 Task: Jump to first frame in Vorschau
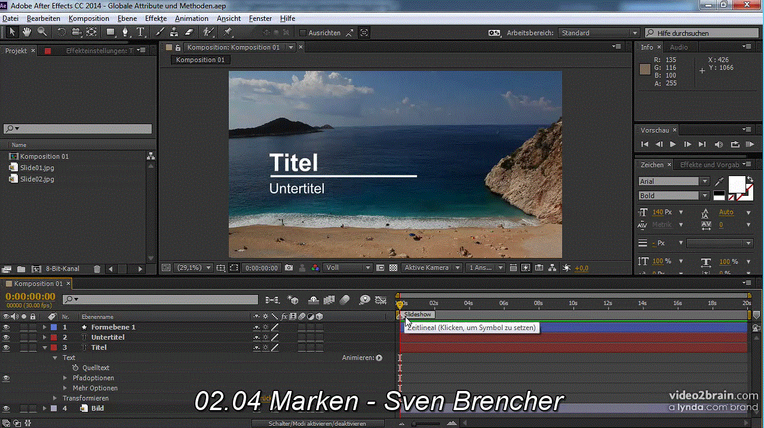click(645, 144)
